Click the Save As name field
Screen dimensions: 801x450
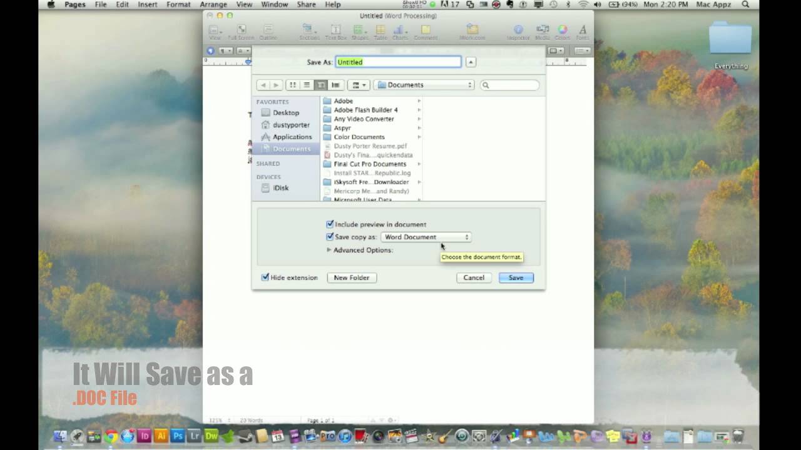[x=399, y=62]
